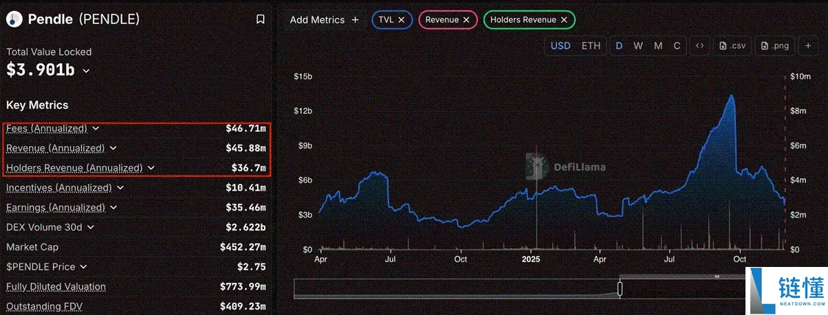Download chart data as .csv

732,46
